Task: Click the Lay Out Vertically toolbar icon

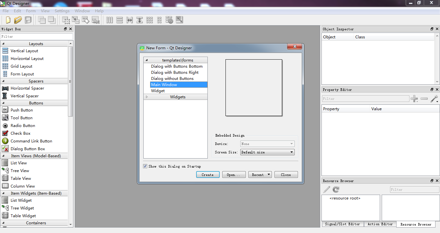Action: pos(120,20)
